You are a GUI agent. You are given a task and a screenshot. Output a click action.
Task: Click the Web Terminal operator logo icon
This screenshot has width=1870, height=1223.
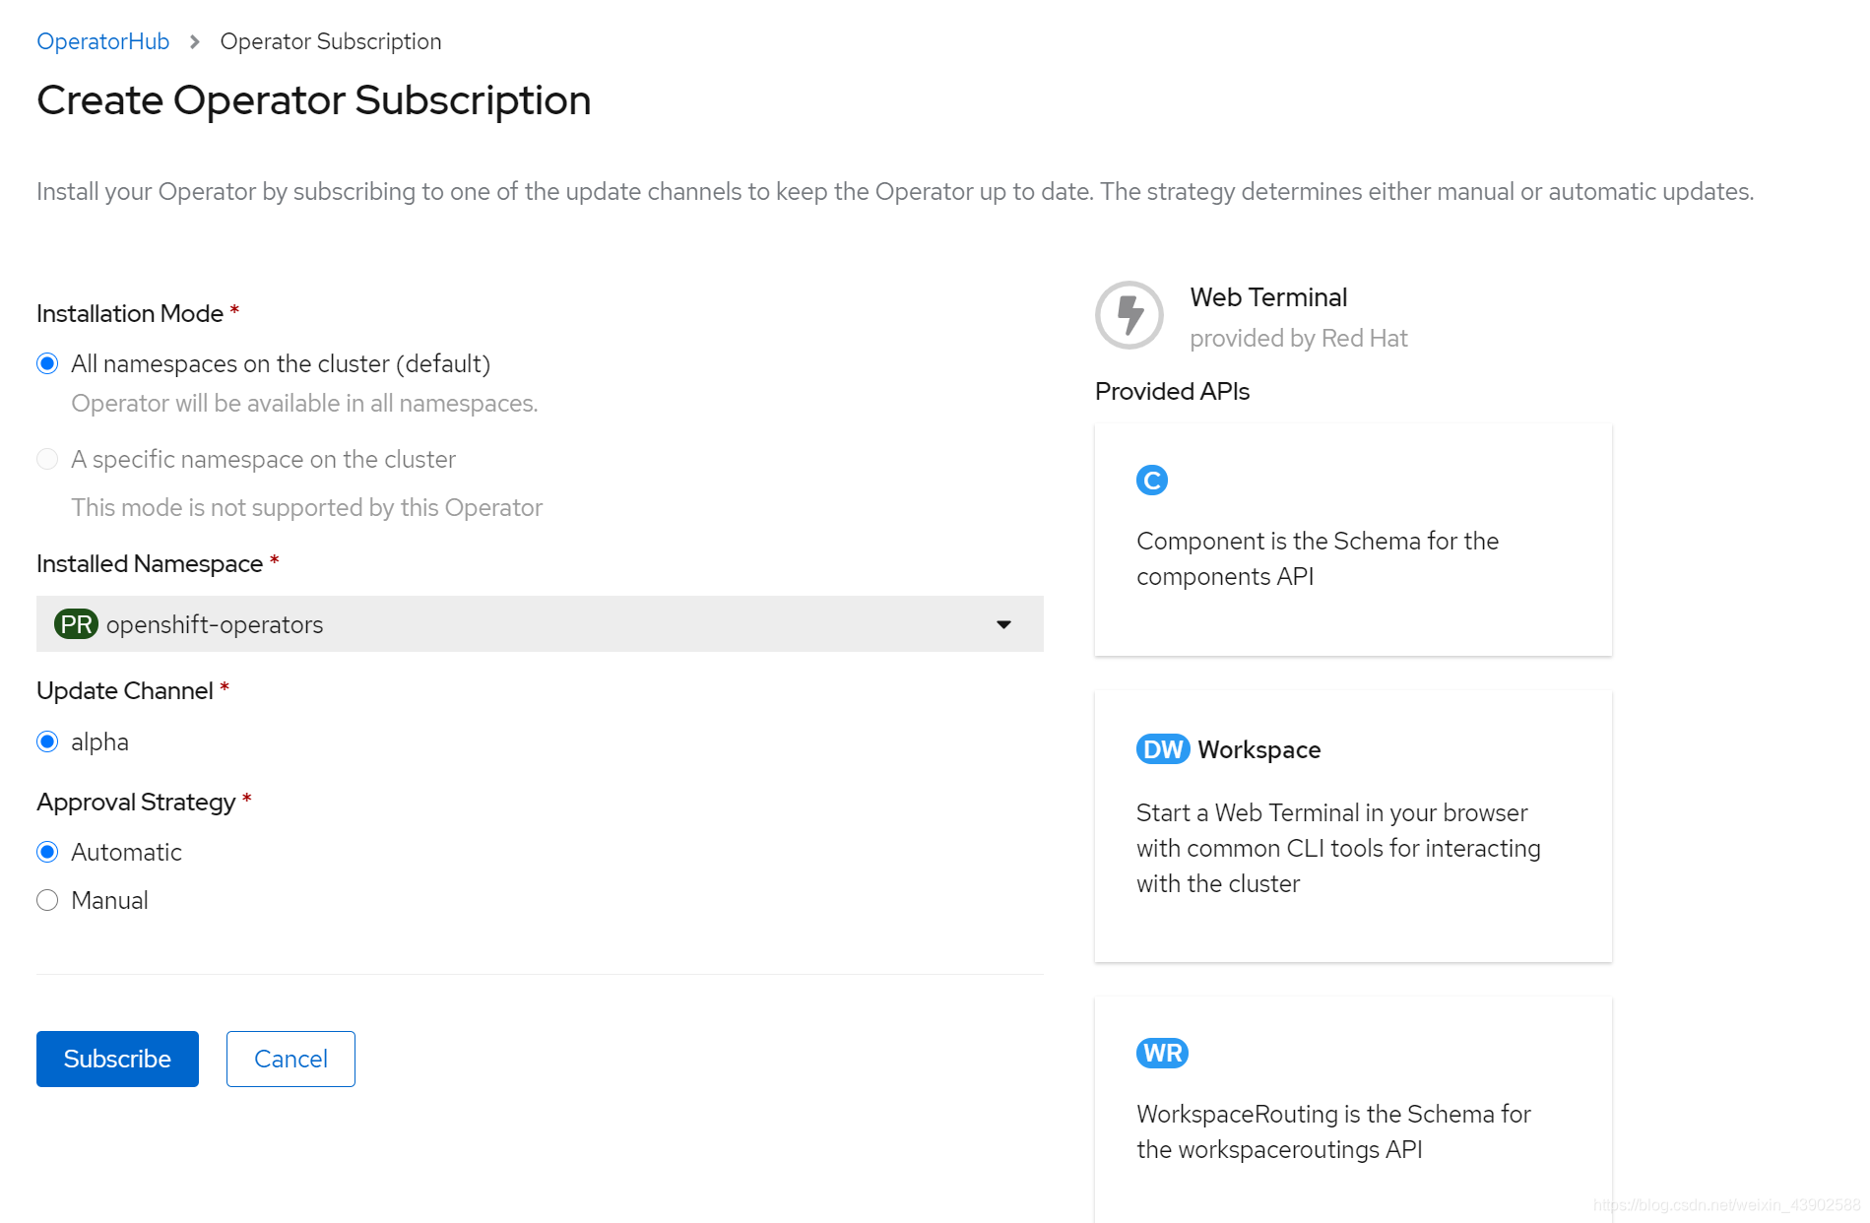pos(1128,315)
